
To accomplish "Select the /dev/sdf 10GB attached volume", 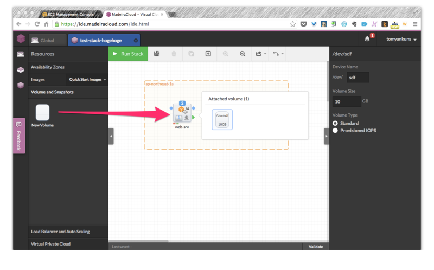I will pyautogui.click(x=222, y=119).
